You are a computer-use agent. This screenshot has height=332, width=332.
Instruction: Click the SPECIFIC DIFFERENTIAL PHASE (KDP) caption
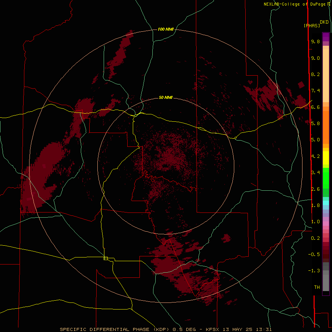tap(114, 329)
